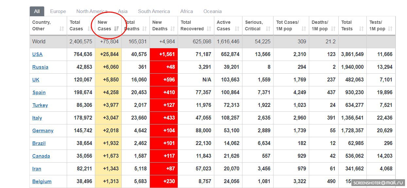407x188 pixels.
Task: Sort by Tot Cases/1M pop arrows
Action: click(304, 29)
